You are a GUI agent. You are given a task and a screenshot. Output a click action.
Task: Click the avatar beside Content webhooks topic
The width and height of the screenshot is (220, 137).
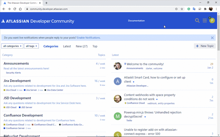(118, 99)
